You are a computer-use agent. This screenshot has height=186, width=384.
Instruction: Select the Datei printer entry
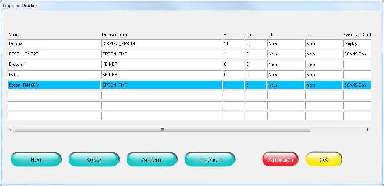[54, 75]
